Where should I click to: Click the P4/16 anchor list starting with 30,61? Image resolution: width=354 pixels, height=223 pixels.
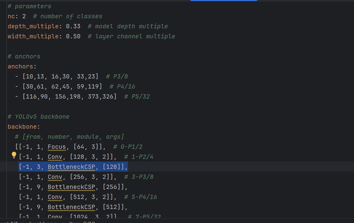[x=62, y=86]
